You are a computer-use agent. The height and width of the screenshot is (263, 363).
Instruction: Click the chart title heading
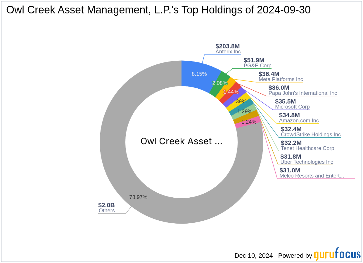158,10
